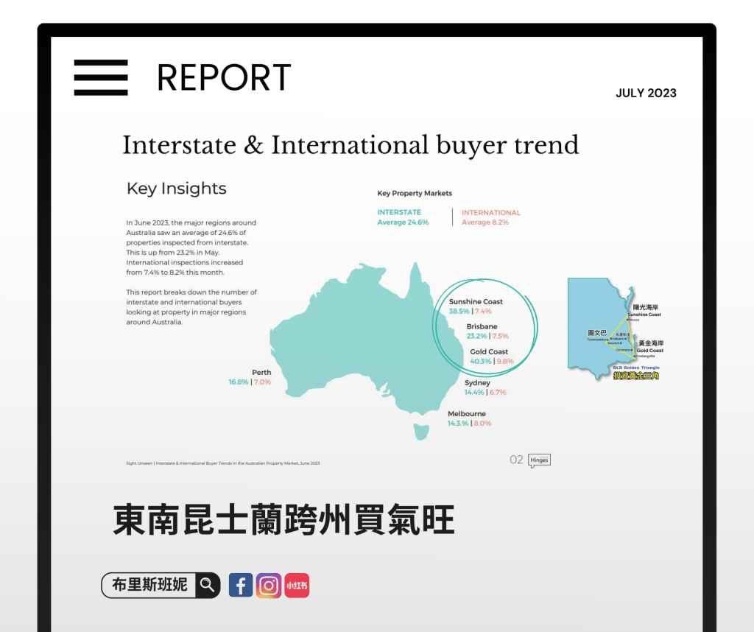Click the 布里斯班妮 search field
The width and height of the screenshot is (754, 632).
click(x=150, y=586)
